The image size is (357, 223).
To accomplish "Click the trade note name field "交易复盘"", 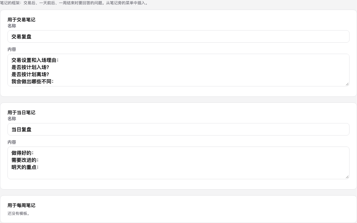I will tap(178, 37).
